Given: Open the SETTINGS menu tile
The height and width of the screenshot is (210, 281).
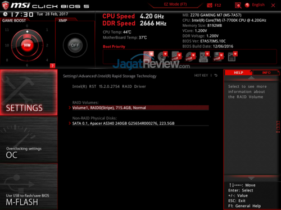Looking at the screenshot, I should (x=29, y=92).
